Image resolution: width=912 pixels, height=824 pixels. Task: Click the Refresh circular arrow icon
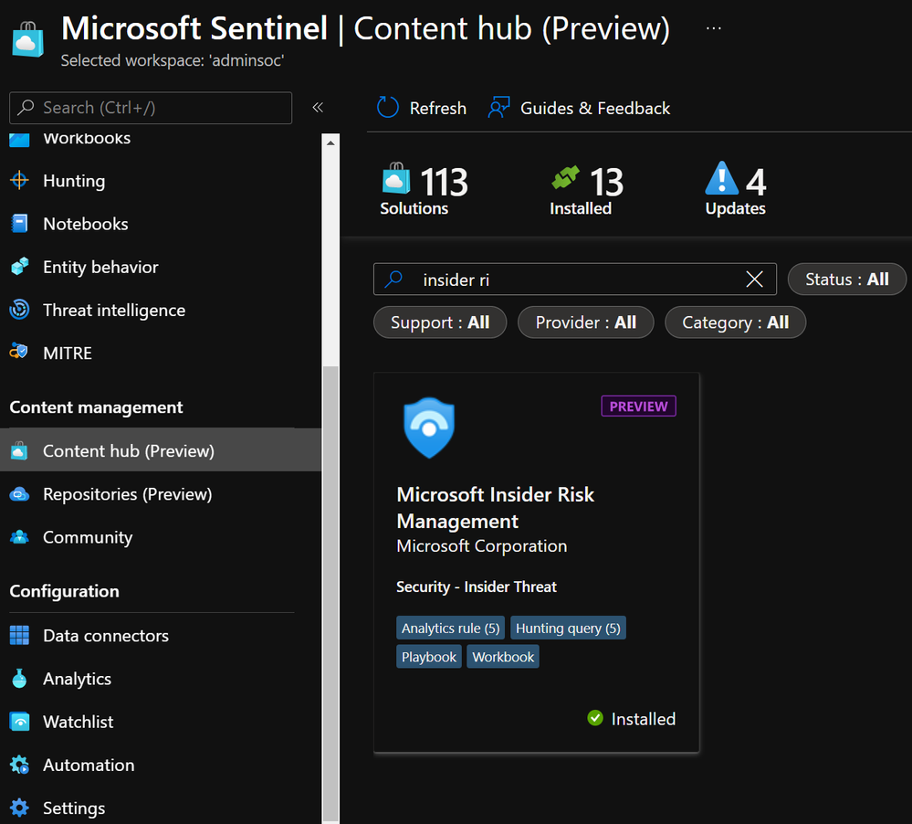click(x=387, y=108)
